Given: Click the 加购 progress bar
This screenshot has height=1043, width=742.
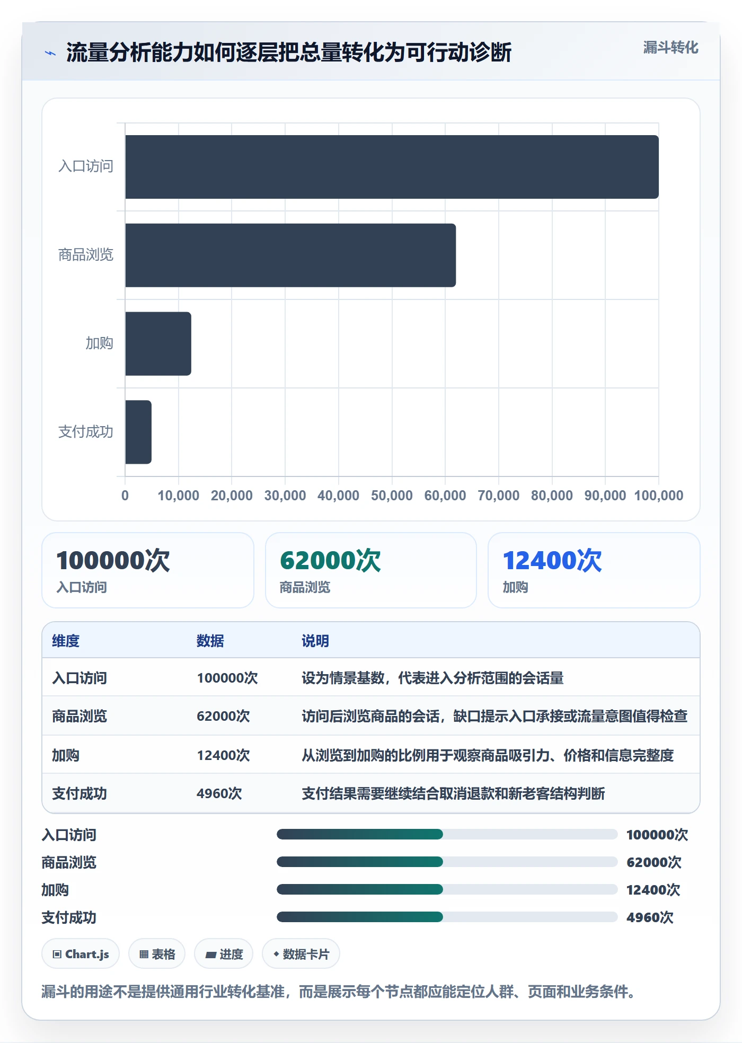Looking at the screenshot, I should [447, 889].
